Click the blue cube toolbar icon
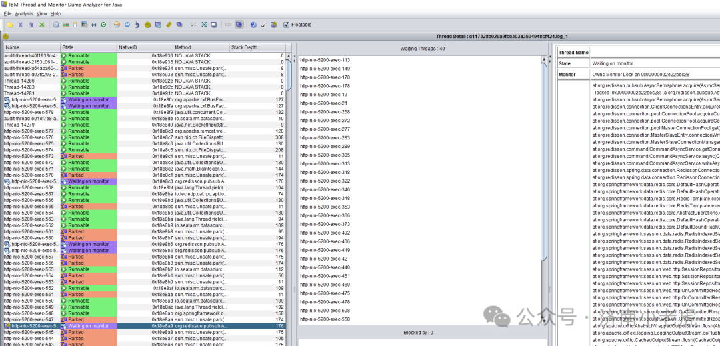720x346 pixels. (x=179, y=25)
